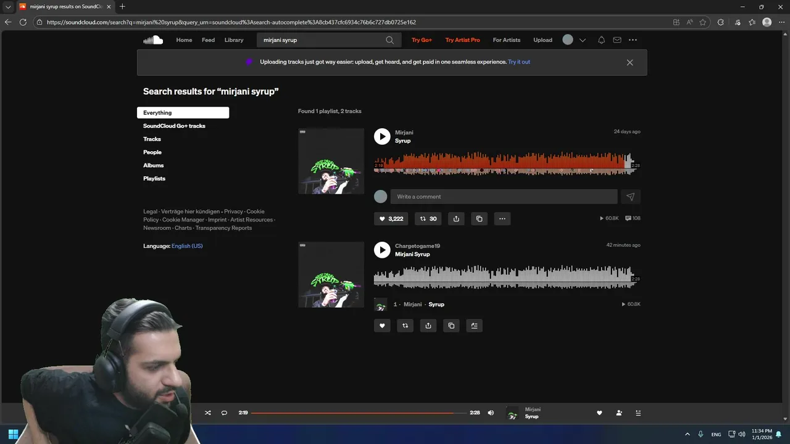The height and width of the screenshot is (444, 790).
Task: Dismiss the upload announcement banner
Action: [630, 62]
